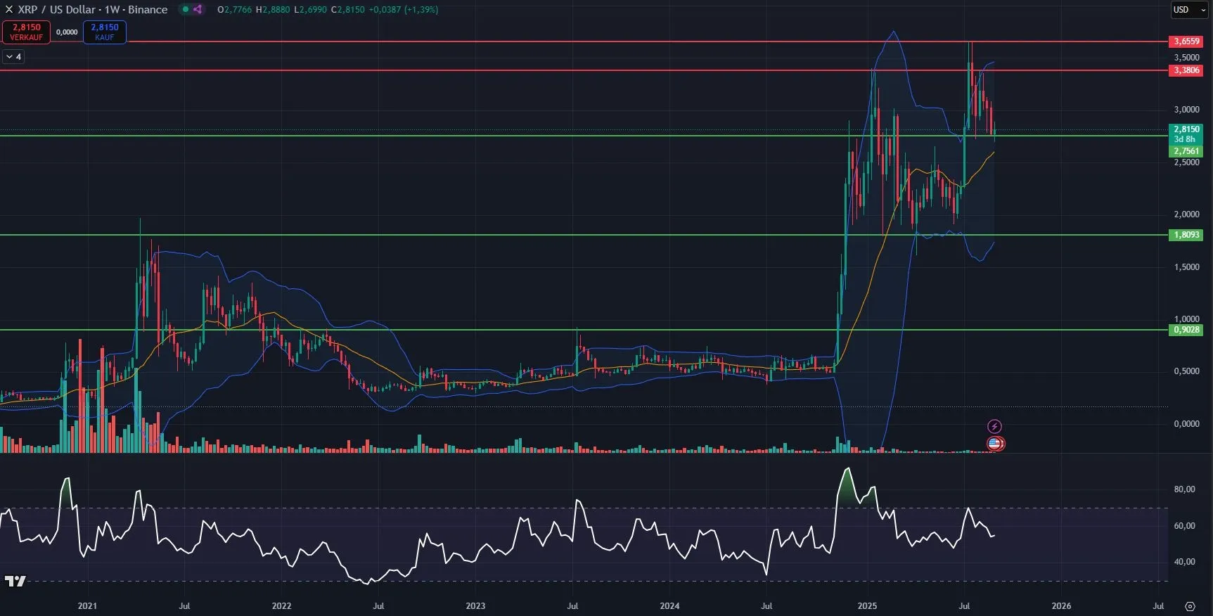Click the 2022 label on the time axis
The height and width of the screenshot is (616, 1213).
pyautogui.click(x=281, y=606)
